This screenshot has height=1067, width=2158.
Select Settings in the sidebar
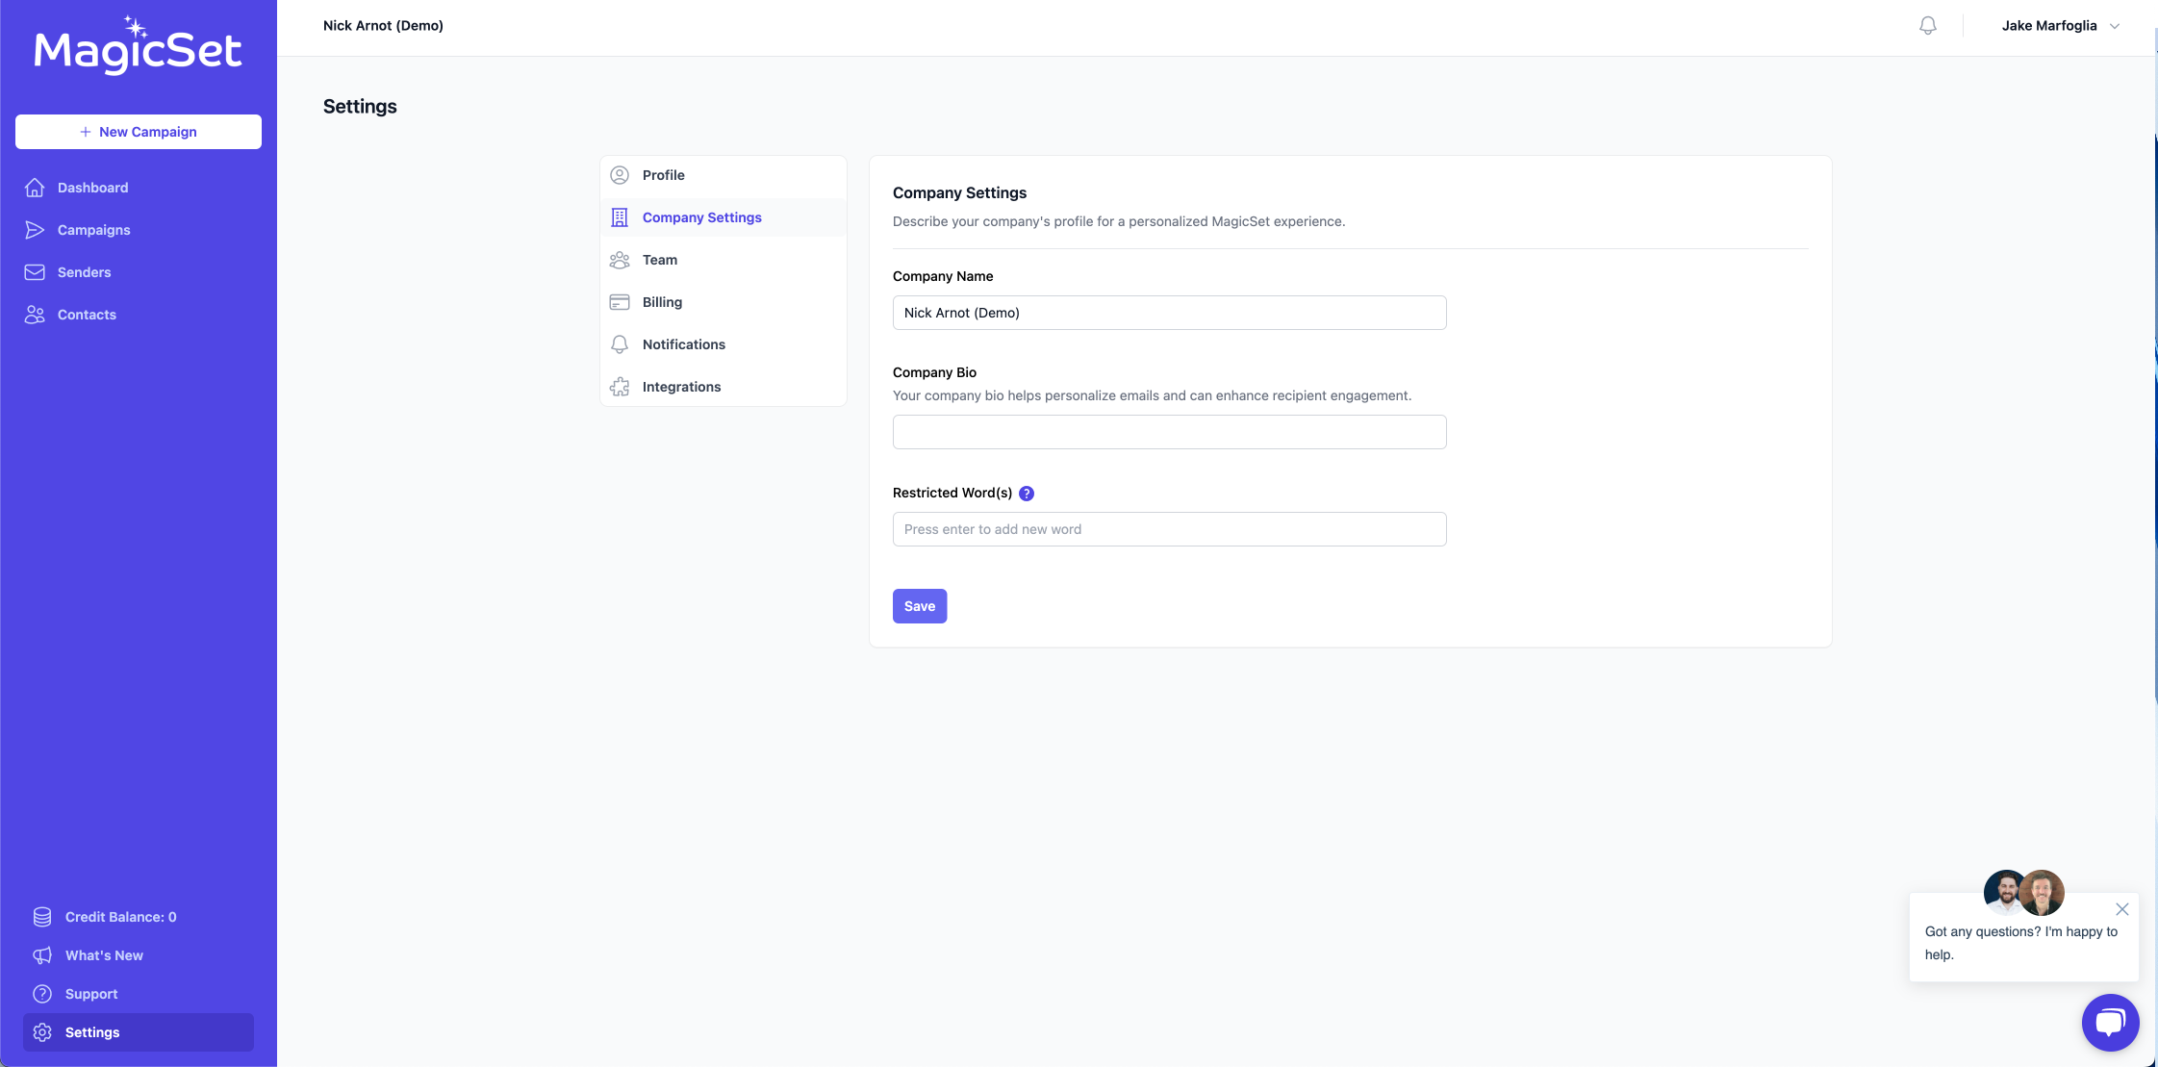[139, 1032]
